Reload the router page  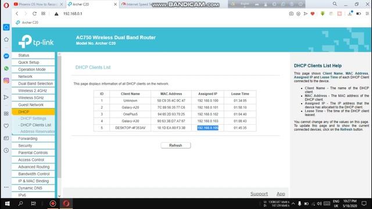tap(34, 14)
